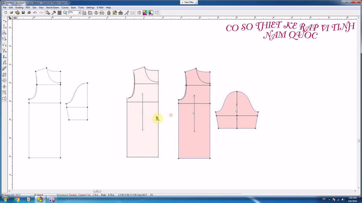Open the Grading menu
362x203 pixels.
click(x=19, y=8)
